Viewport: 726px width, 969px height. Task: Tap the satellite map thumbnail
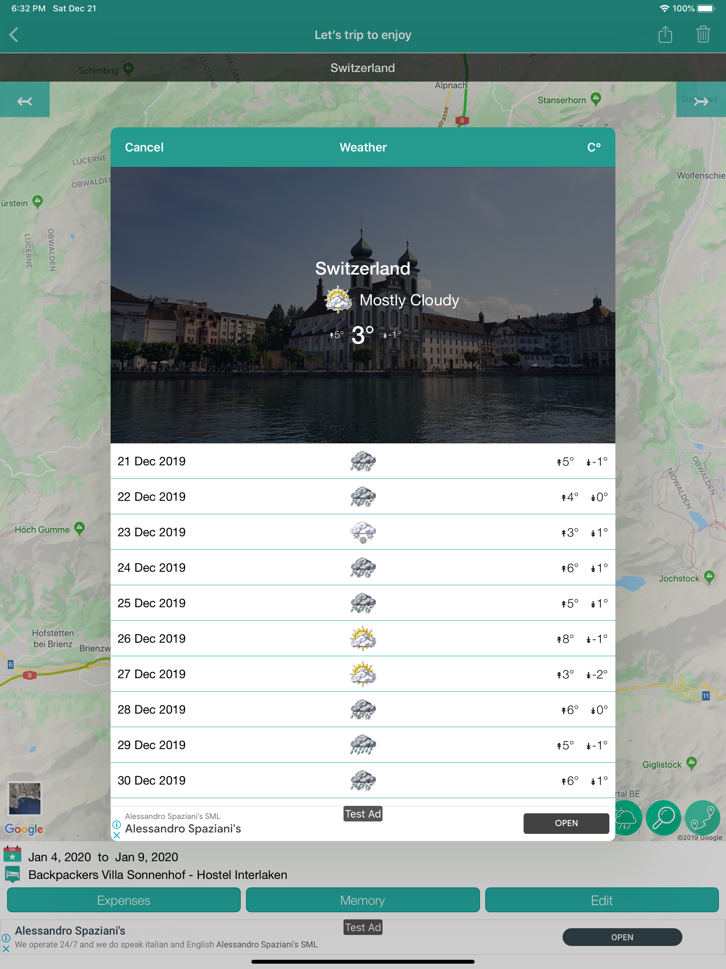pyautogui.click(x=24, y=798)
